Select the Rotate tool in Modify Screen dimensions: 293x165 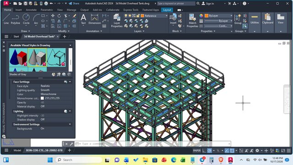59,16
